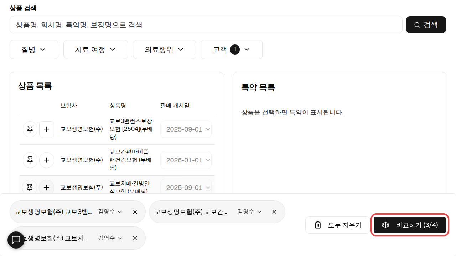This screenshot has height=256, width=456.
Task: Click 교보생명보험(주) in the 교보간편마이플랜건강보험 row
Action: 82,160
